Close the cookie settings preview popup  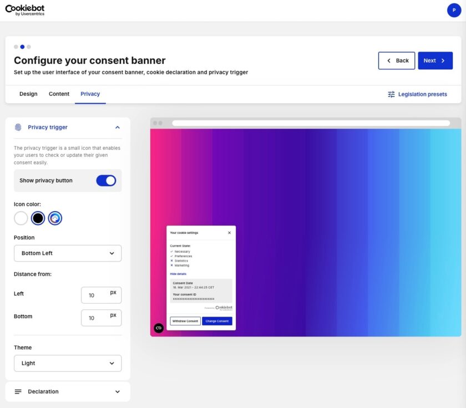point(230,233)
